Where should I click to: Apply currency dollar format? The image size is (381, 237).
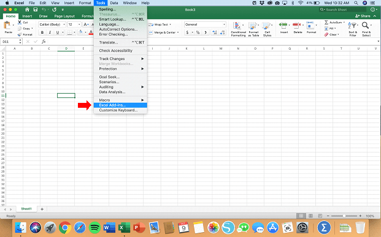coord(187,32)
